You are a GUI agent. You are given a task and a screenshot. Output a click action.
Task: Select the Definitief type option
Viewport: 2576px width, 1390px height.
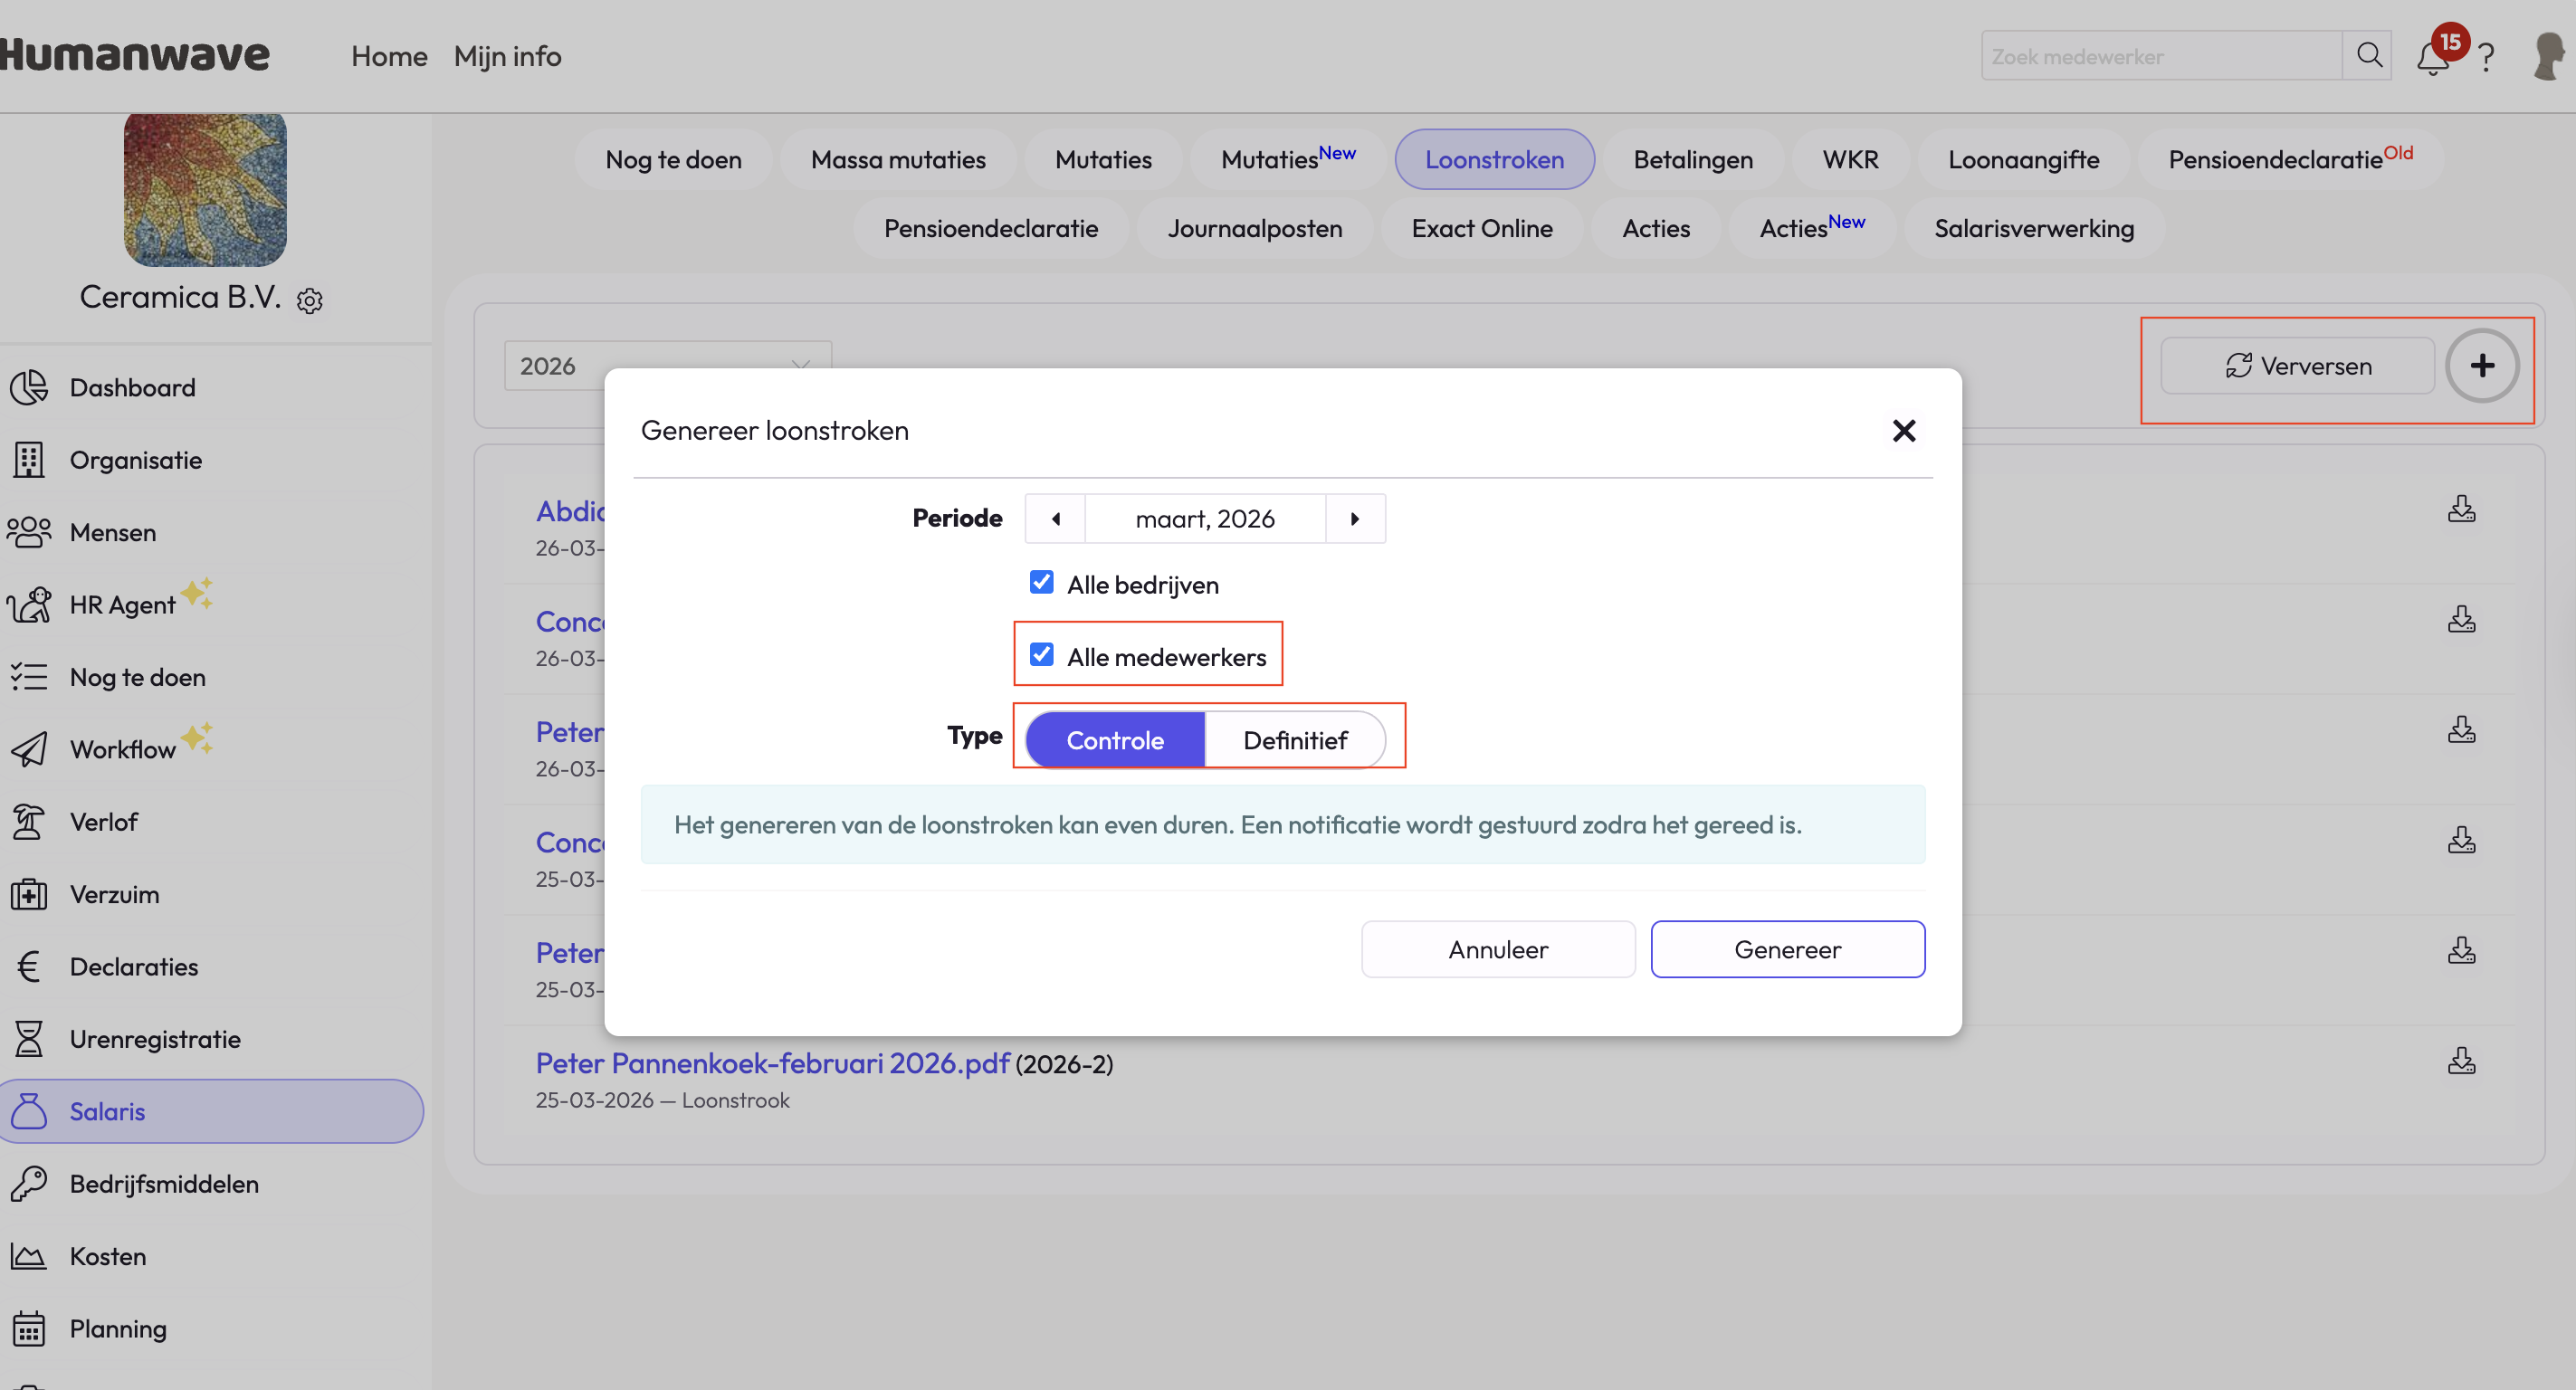coord(1294,740)
